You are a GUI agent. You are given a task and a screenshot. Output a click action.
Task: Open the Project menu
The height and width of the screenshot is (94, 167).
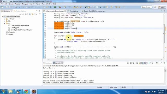pyautogui.click(x=38, y=4)
